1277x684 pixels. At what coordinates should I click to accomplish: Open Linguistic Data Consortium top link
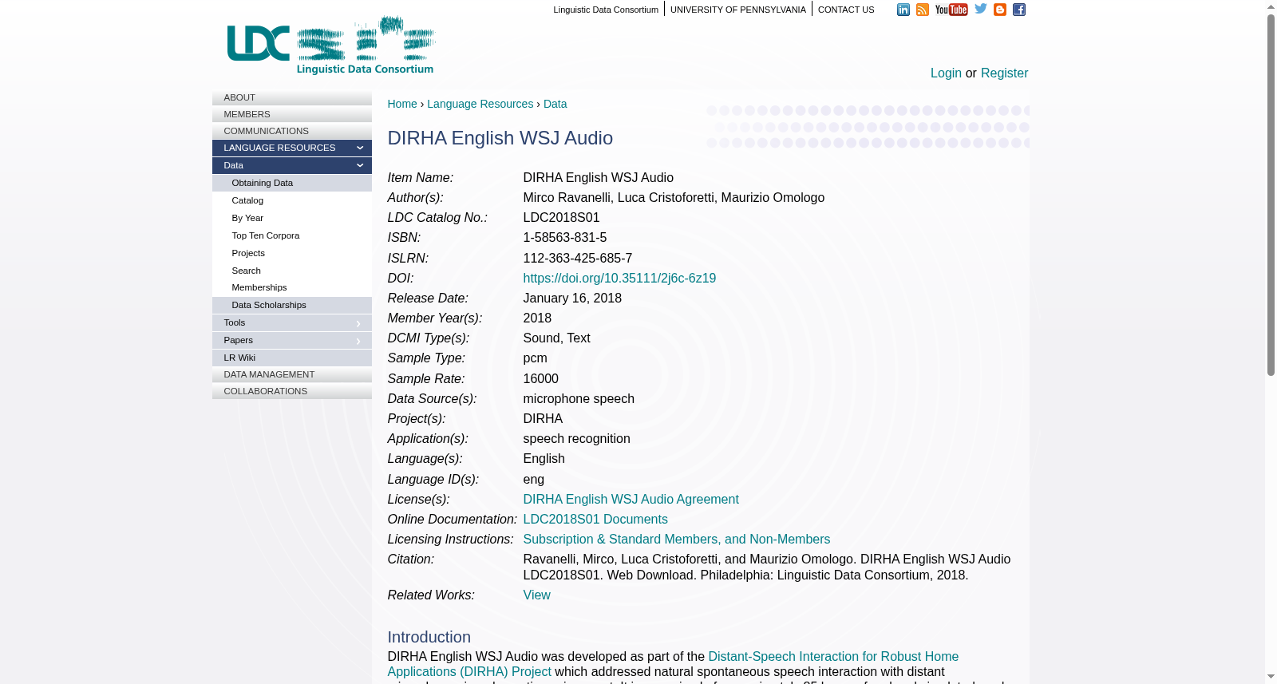point(606,10)
